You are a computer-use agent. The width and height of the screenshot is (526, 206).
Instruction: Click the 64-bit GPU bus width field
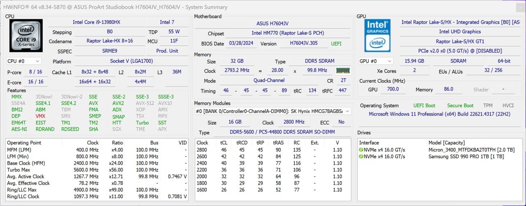click(503, 61)
